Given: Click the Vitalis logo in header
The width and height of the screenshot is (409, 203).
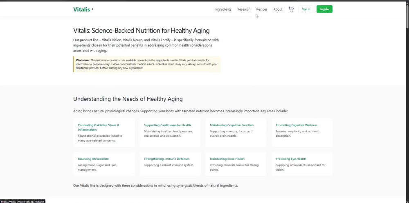Looking at the screenshot, I should 82,9.
